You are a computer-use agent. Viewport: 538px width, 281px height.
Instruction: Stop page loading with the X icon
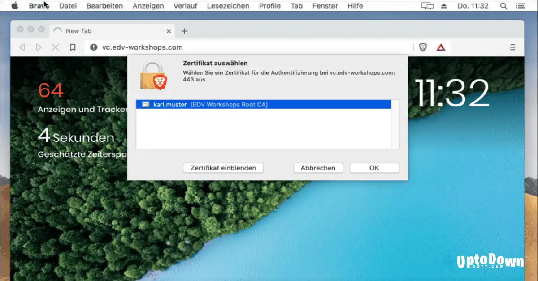pyautogui.click(x=56, y=47)
